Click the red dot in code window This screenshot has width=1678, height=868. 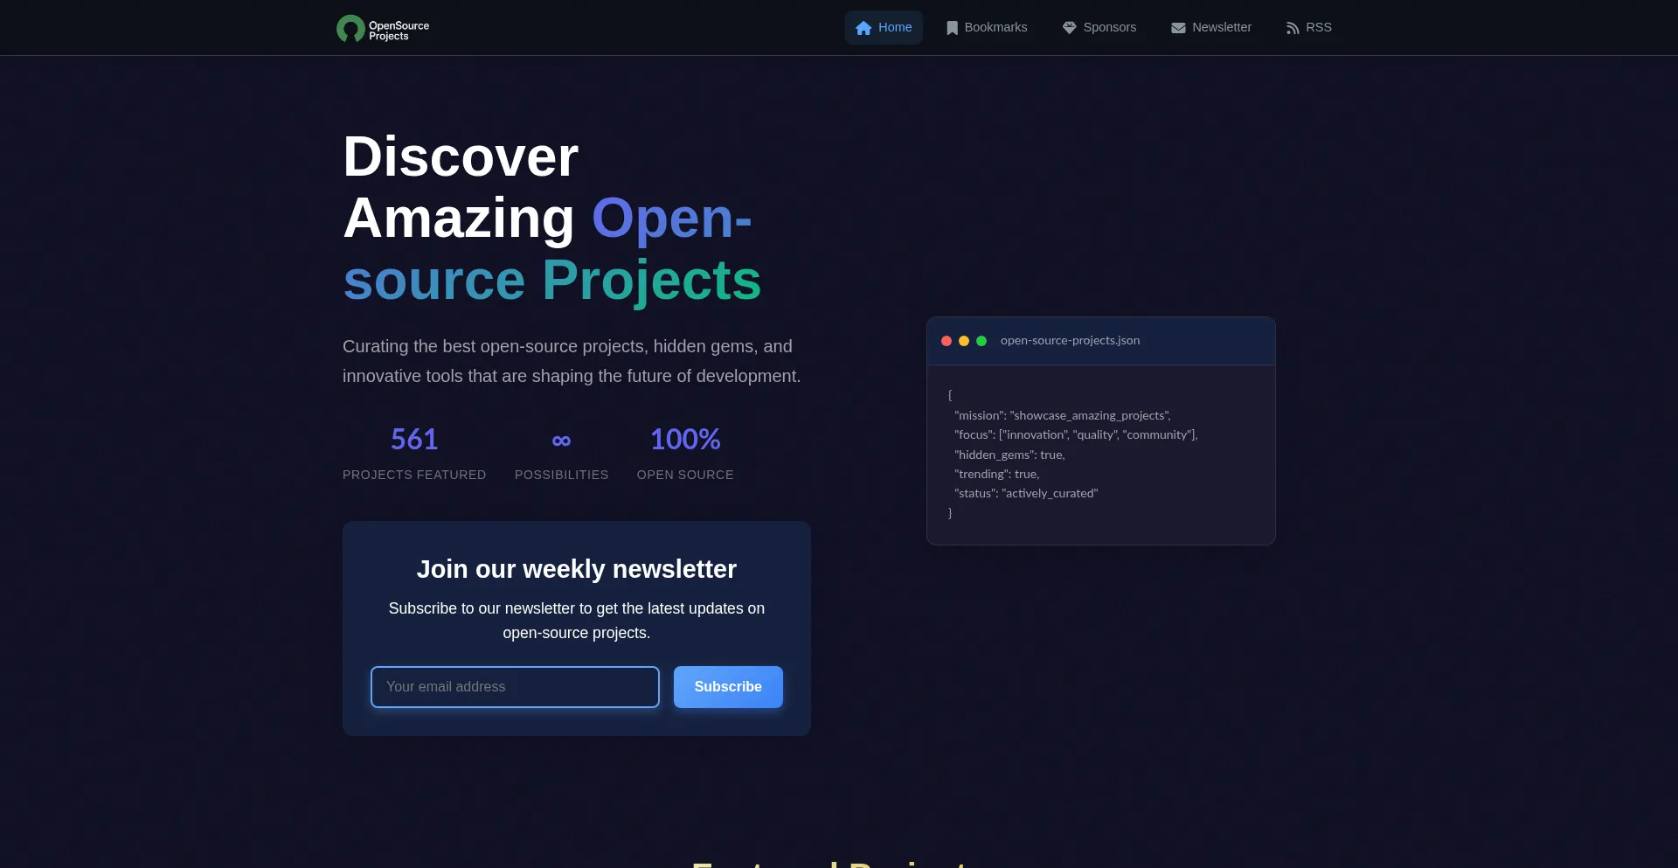946,341
